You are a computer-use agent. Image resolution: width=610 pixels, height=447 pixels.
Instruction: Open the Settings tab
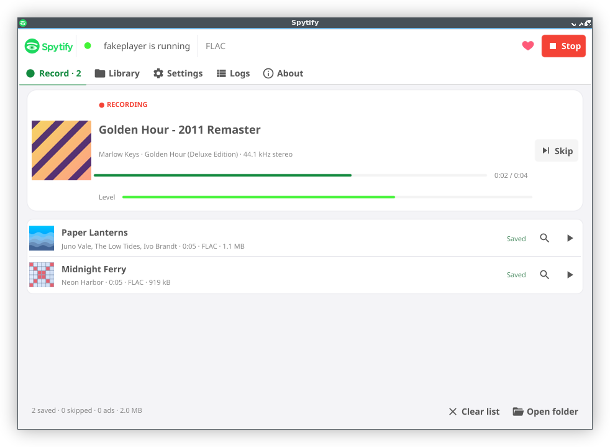tap(178, 73)
